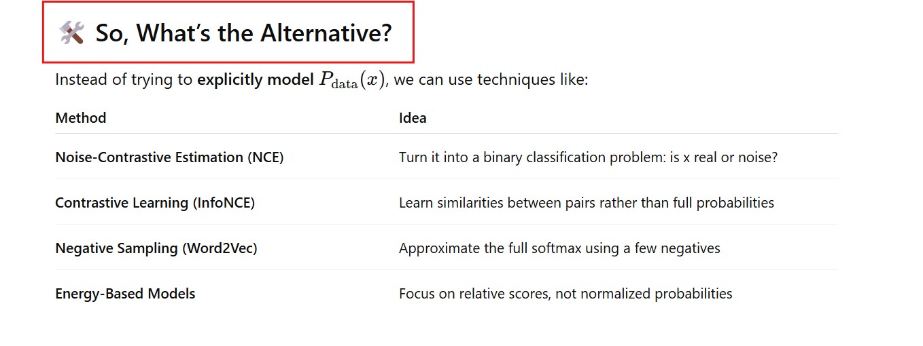Click the "(InfoNCE)" parenthetical label
This screenshot has width=923, height=346.
[x=223, y=203]
